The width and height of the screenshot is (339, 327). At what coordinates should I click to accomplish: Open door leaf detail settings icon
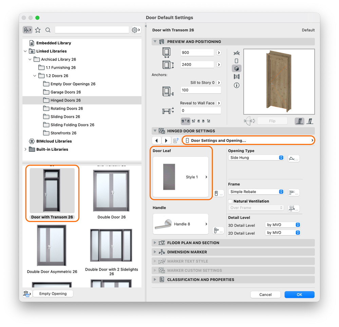218,193
